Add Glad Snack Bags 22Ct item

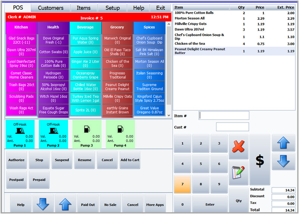pos(21,40)
